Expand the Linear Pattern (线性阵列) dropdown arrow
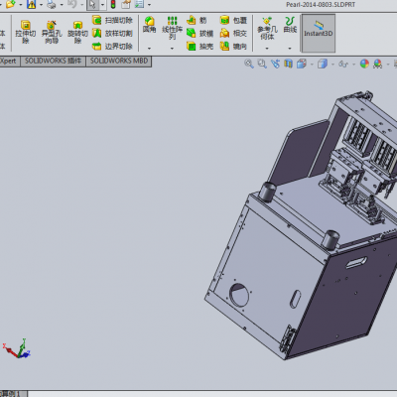The image size is (397, 397). point(172,49)
